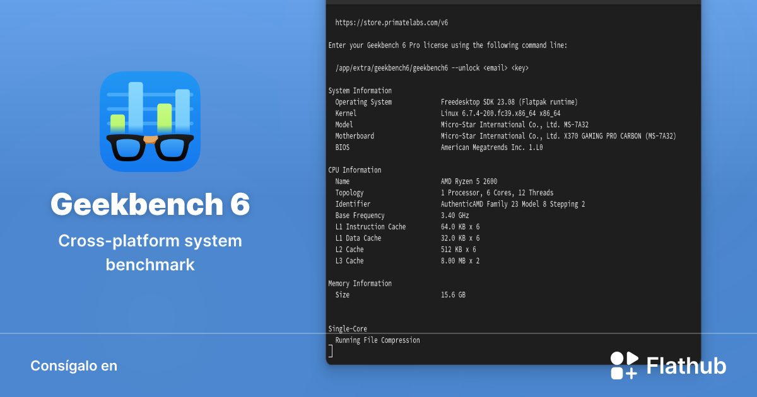The width and height of the screenshot is (757, 397).
Task: Click the blinking terminal cursor
Action: tap(330, 351)
